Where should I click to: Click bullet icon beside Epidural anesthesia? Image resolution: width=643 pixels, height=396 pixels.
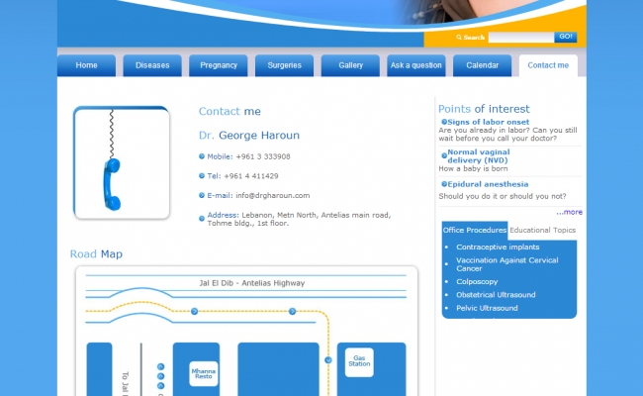pyautogui.click(x=442, y=184)
